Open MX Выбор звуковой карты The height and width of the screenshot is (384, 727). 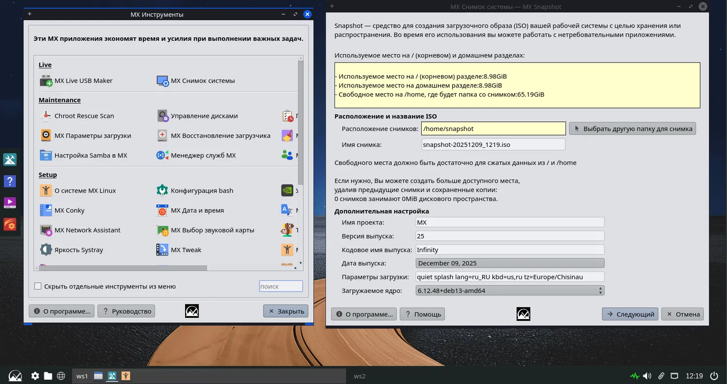click(205, 230)
